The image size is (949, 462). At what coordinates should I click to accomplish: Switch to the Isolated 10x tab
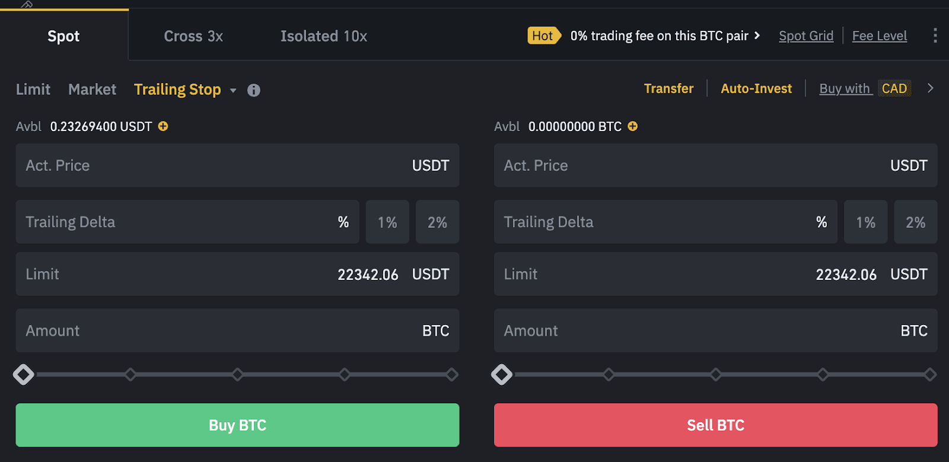coord(324,36)
